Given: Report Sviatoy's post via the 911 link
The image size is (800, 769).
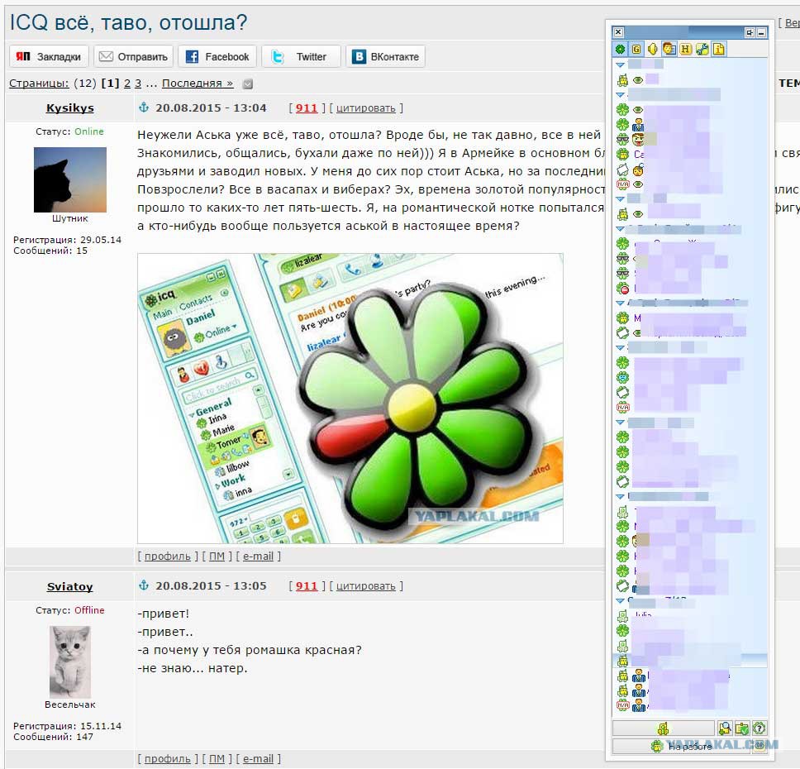Looking at the screenshot, I should (x=307, y=585).
